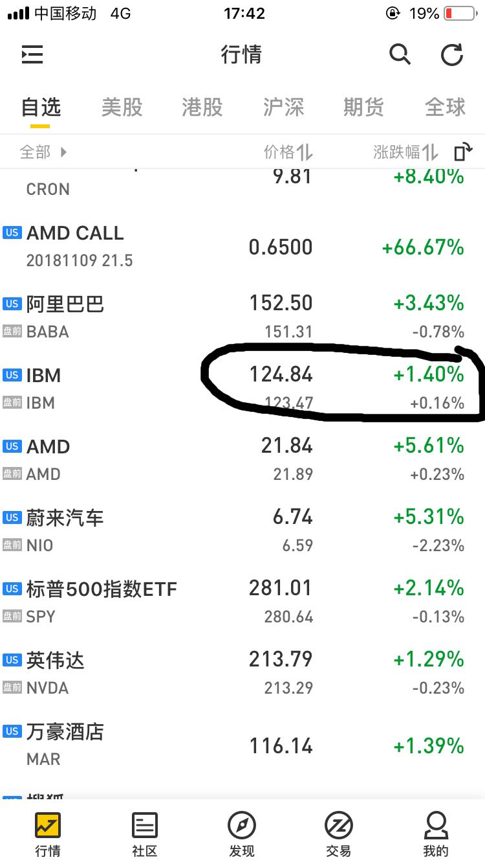Open the 社区 community icon
This screenshot has height=864, width=485.
[x=145, y=826]
